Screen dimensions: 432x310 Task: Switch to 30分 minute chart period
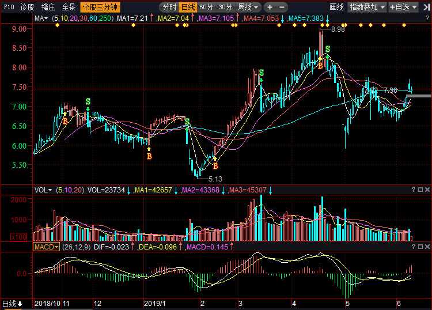click(x=225, y=7)
